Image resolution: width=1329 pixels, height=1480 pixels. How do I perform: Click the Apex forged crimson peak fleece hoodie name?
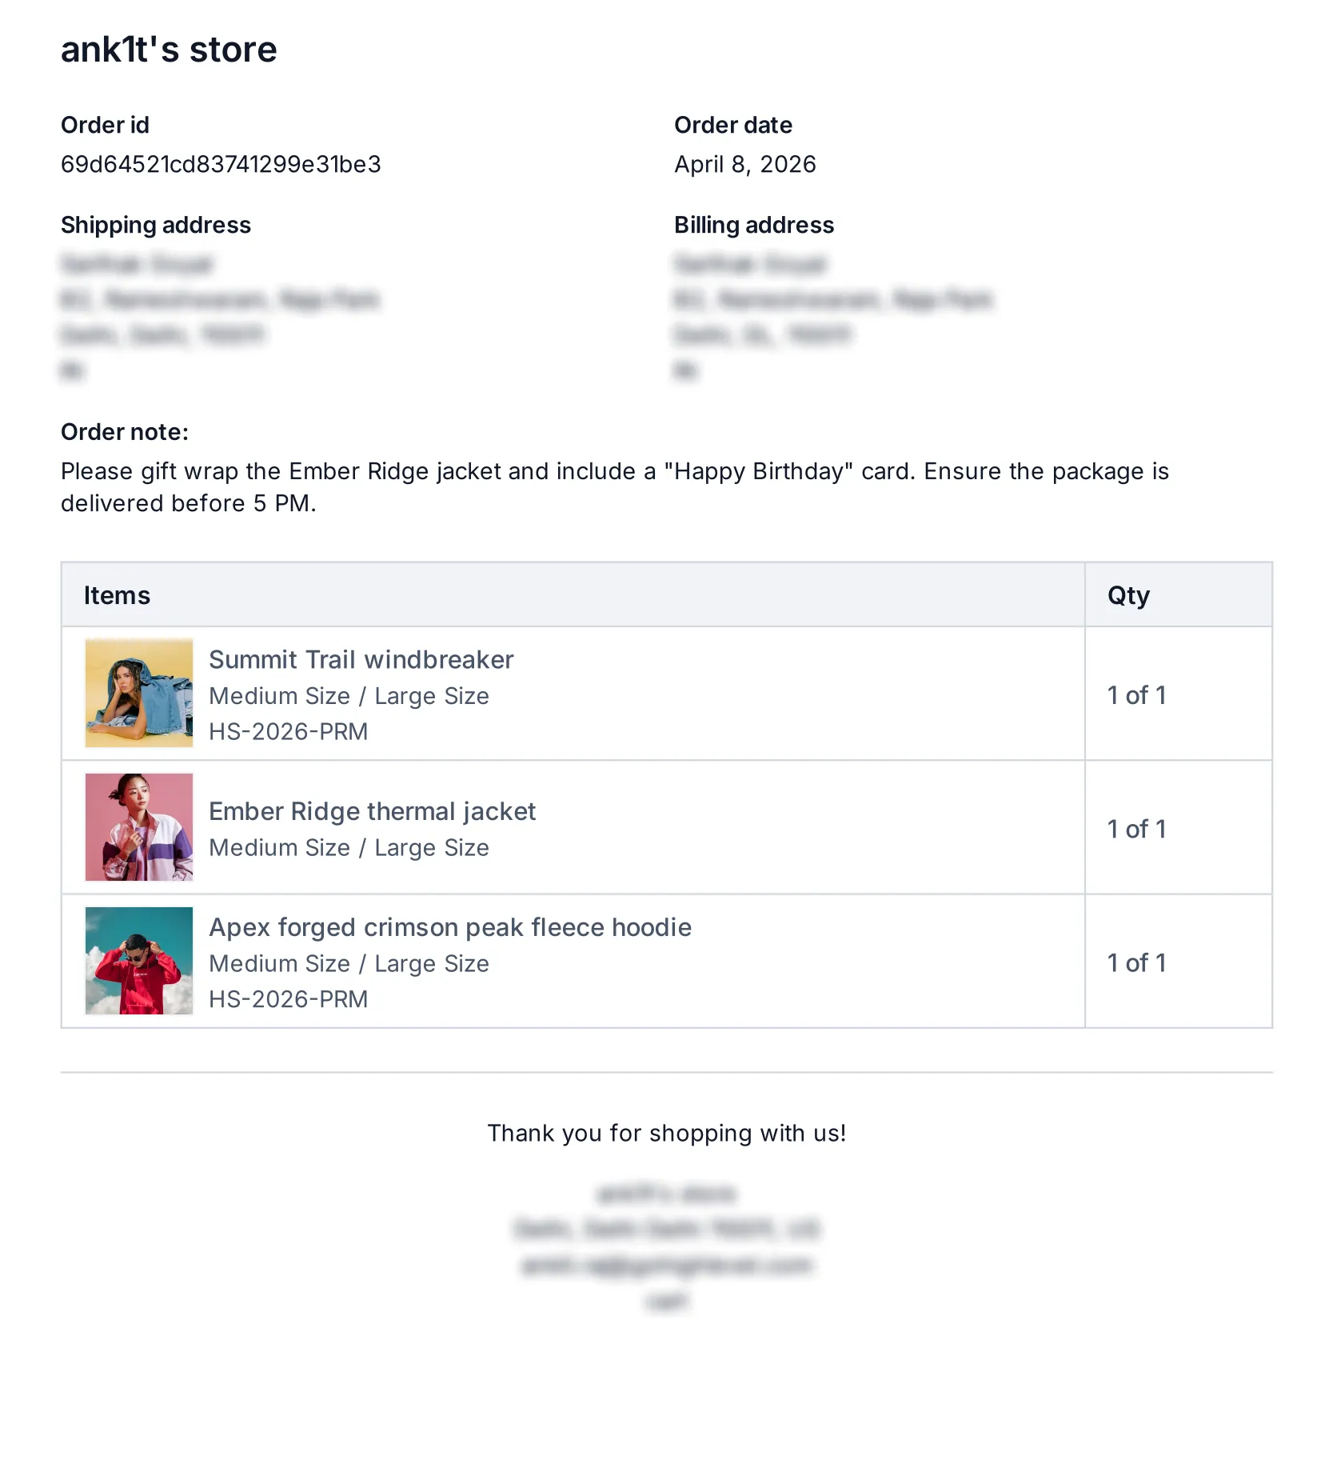click(x=450, y=927)
